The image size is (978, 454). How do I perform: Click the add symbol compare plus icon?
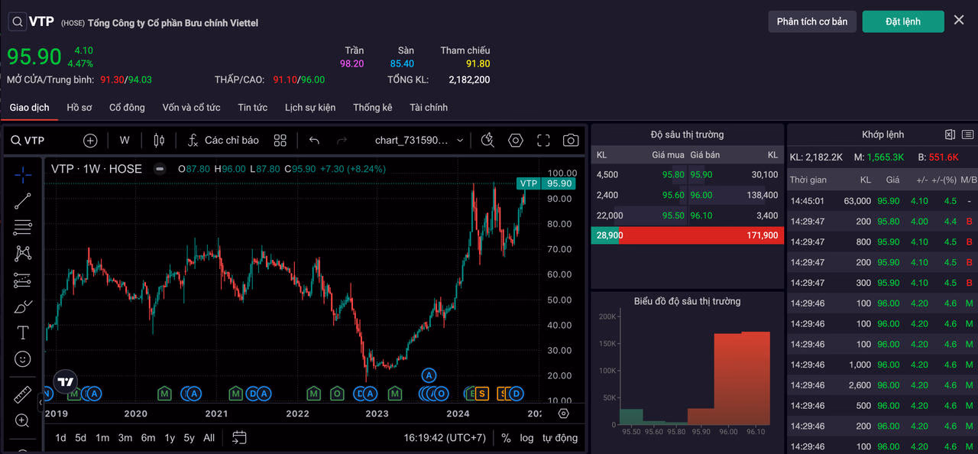[90, 141]
